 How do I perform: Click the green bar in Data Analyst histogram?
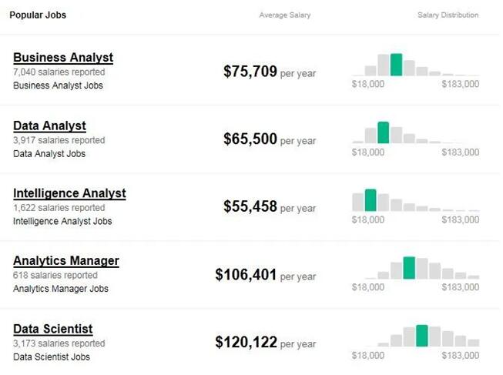(x=383, y=132)
